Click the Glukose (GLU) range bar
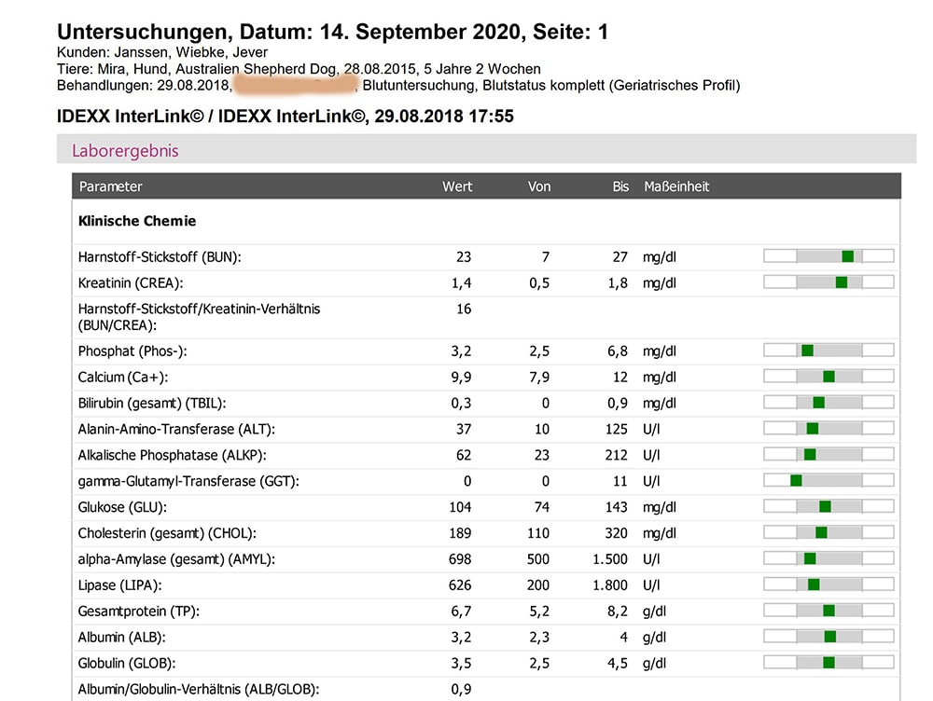Image resolution: width=933 pixels, height=701 pixels. point(829,507)
